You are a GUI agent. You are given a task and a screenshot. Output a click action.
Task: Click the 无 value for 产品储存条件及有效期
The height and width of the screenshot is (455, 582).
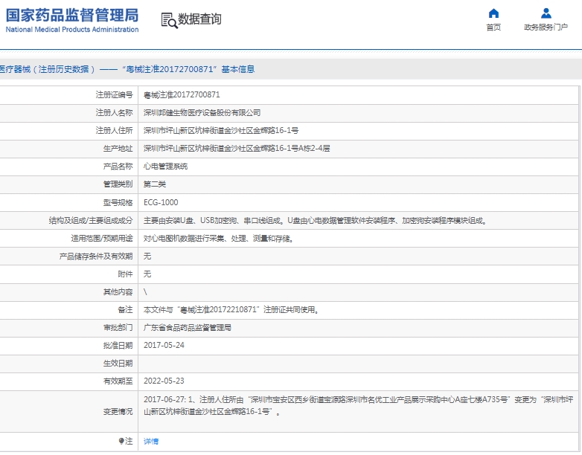point(147,256)
